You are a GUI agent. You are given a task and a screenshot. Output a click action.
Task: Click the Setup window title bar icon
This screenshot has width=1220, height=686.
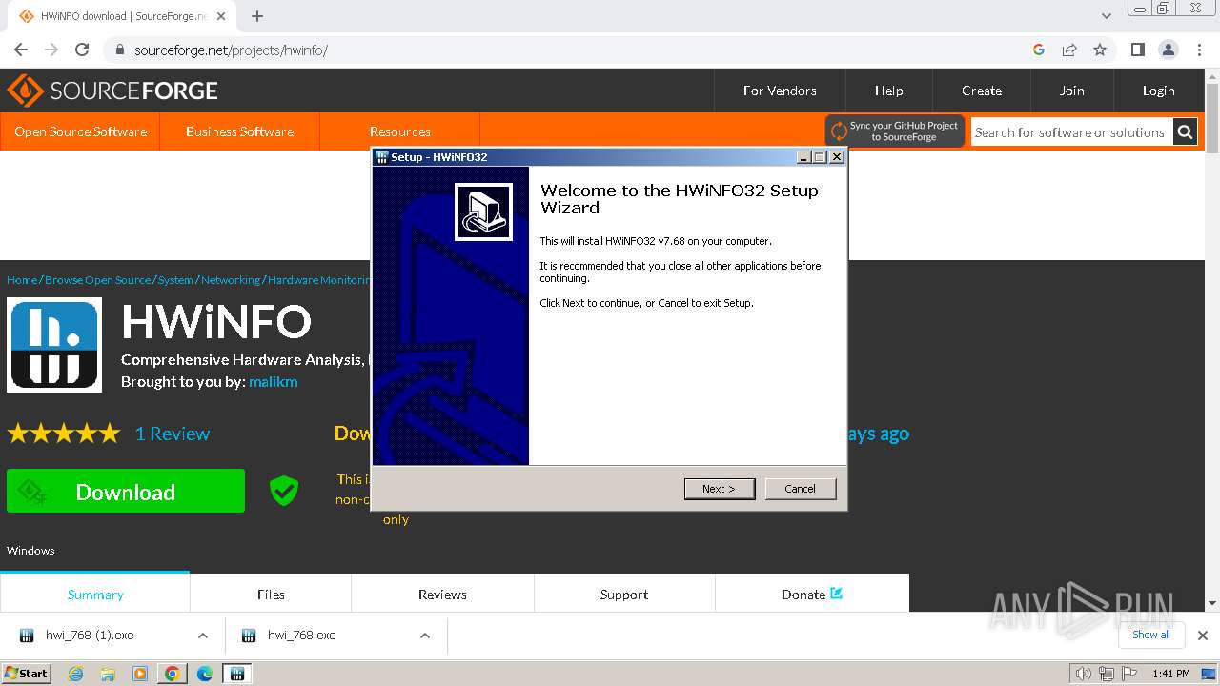click(x=381, y=157)
